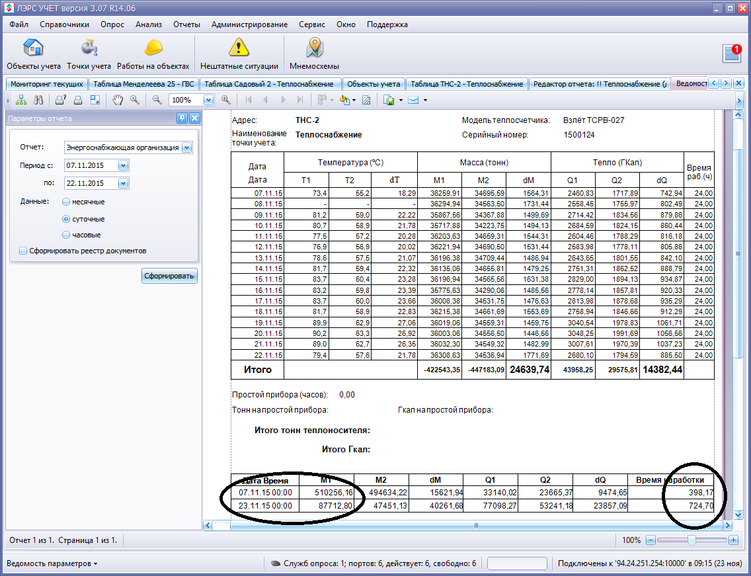Viewport: 751px width, 576px height.
Task: Click the page scale setup icon
Action: coord(95,100)
